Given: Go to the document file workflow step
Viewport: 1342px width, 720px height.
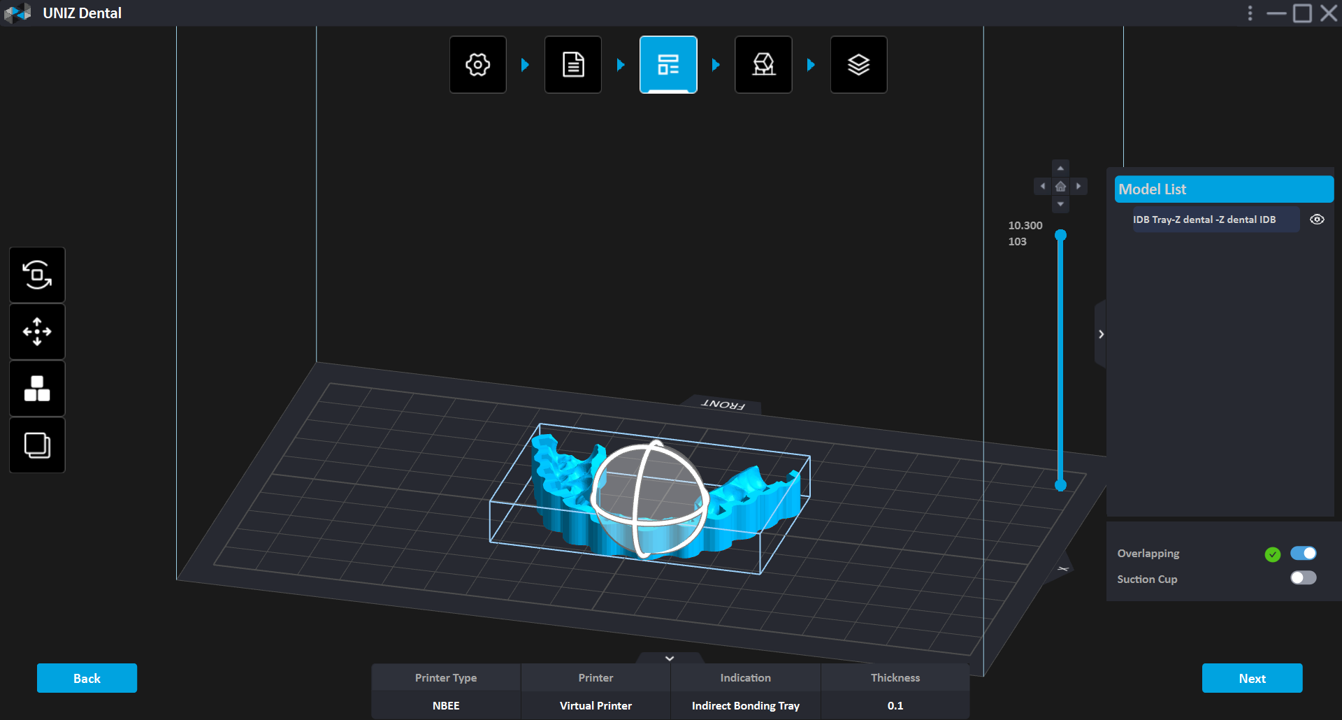Looking at the screenshot, I should pos(573,65).
